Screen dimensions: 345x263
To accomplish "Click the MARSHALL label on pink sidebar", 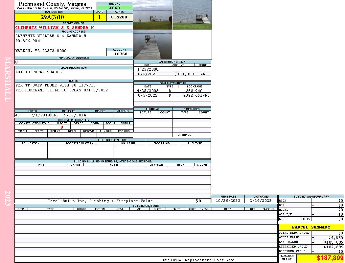I will click(8, 79).
